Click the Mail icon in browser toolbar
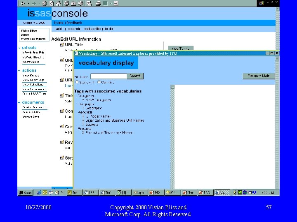The image size is (297, 222). tap(89, 3)
